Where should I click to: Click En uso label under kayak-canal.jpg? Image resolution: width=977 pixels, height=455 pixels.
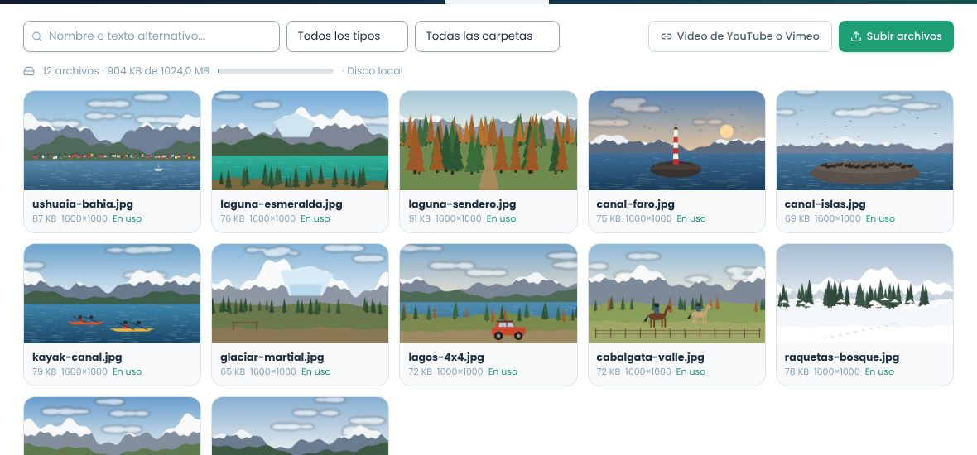[128, 371]
